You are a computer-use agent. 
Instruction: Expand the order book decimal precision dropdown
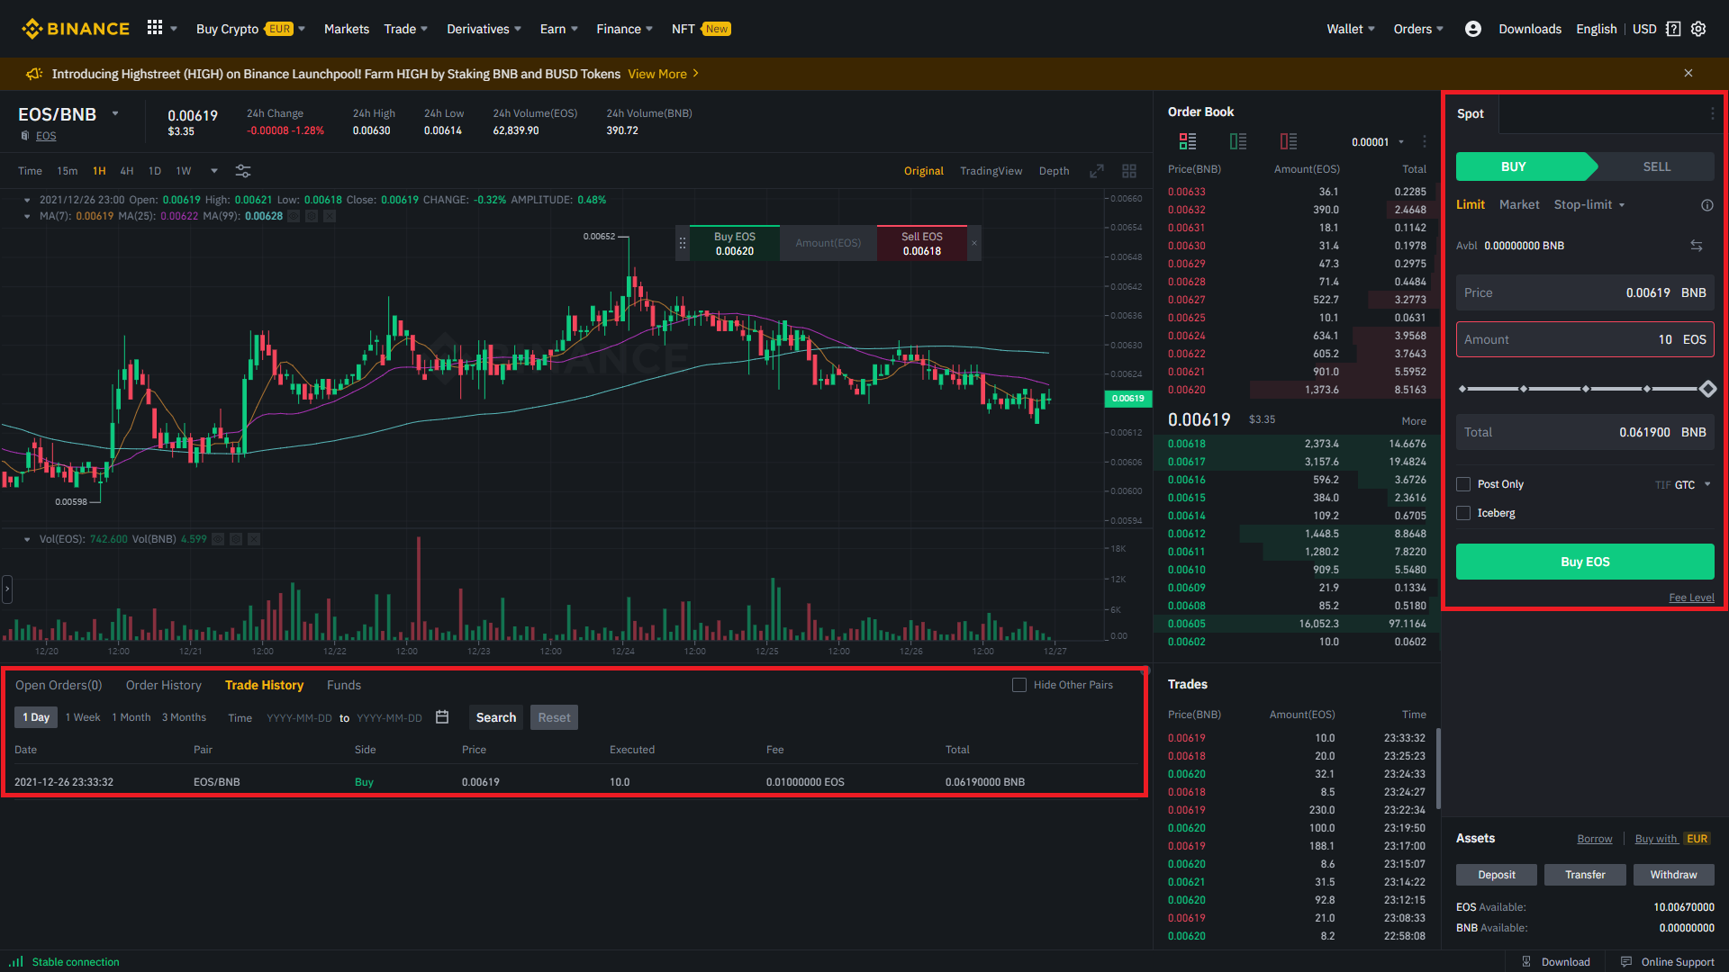pyautogui.click(x=1378, y=142)
